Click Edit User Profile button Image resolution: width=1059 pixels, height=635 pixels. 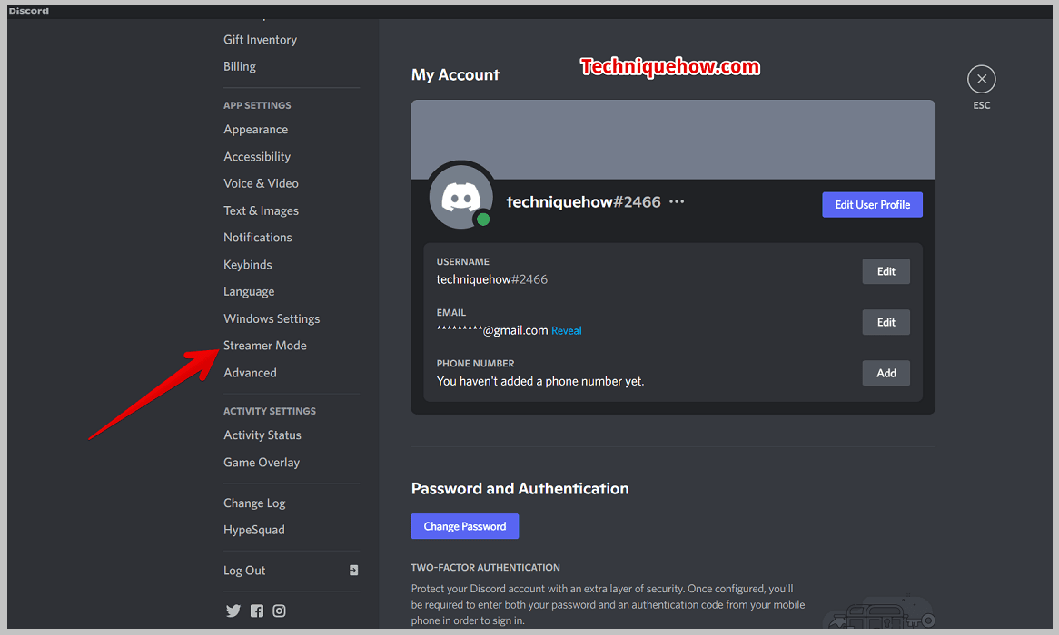click(872, 204)
